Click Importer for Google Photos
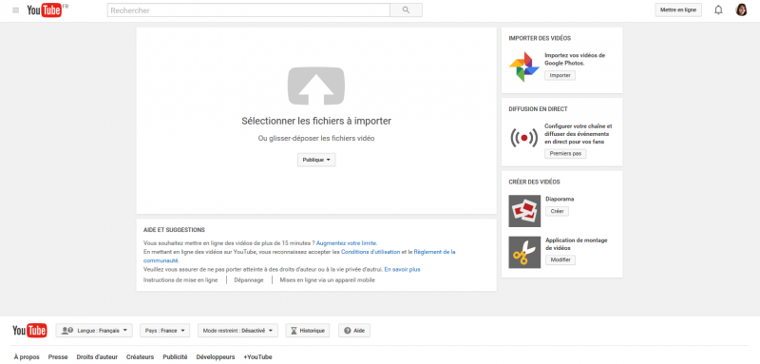 point(560,76)
